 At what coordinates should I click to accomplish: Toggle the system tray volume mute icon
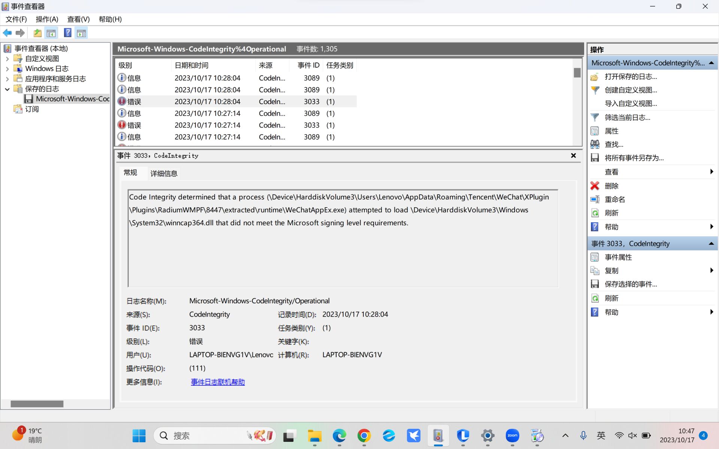(x=632, y=436)
